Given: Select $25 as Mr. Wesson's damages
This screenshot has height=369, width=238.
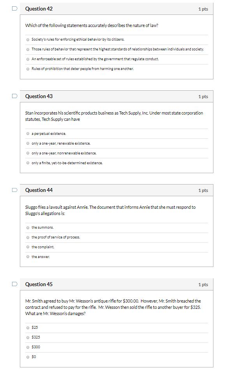Looking at the screenshot, I should coord(28,328).
